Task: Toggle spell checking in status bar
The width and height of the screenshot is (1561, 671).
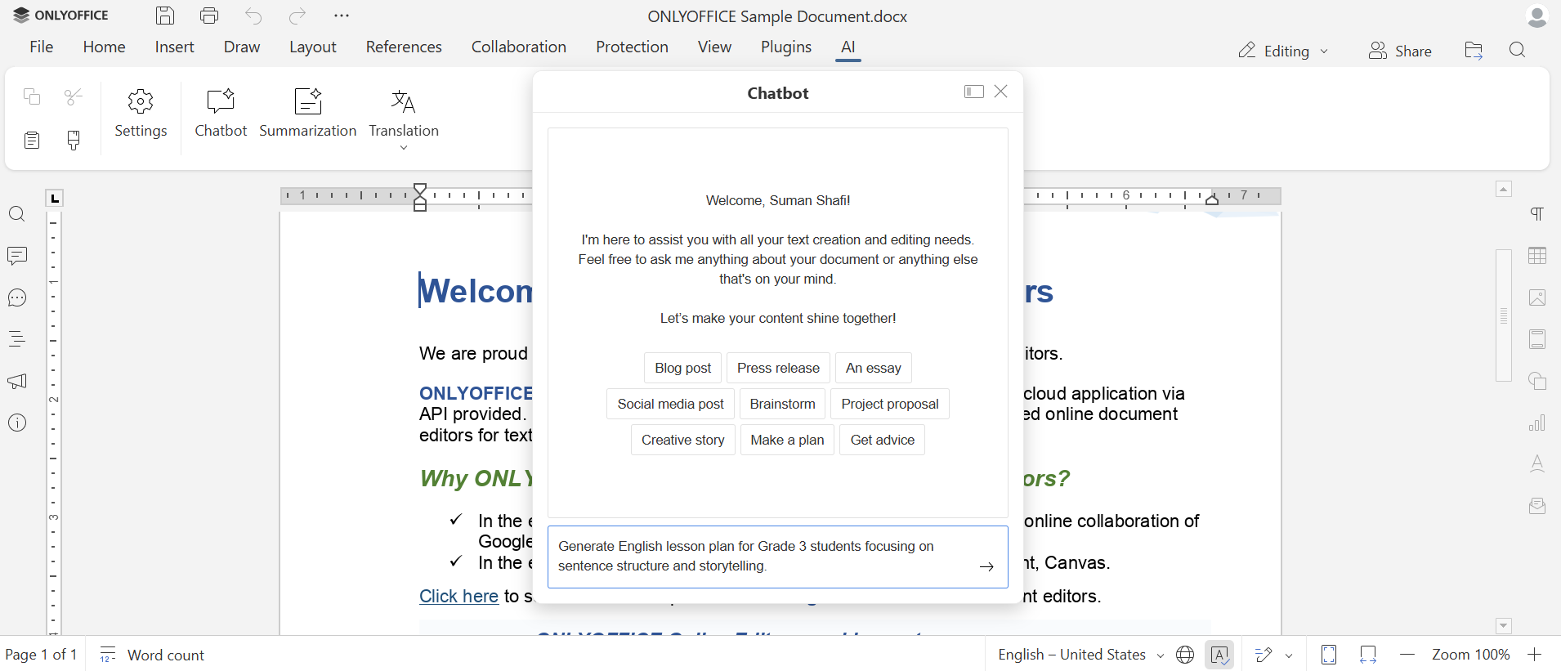Action: coord(1219,655)
